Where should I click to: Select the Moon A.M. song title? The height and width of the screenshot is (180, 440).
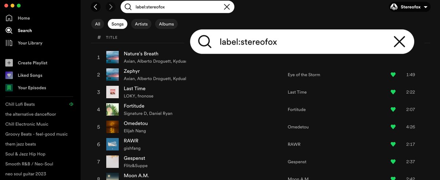(136, 176)
